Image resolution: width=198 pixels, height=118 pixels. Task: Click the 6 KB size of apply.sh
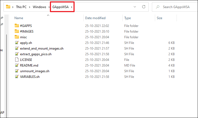pyautogui.click(x=171, y=43)
